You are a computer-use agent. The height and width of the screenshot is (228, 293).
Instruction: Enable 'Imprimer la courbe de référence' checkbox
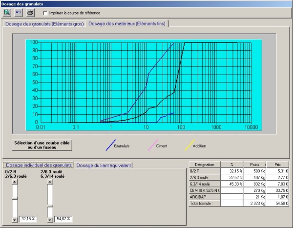pos(46,13)
